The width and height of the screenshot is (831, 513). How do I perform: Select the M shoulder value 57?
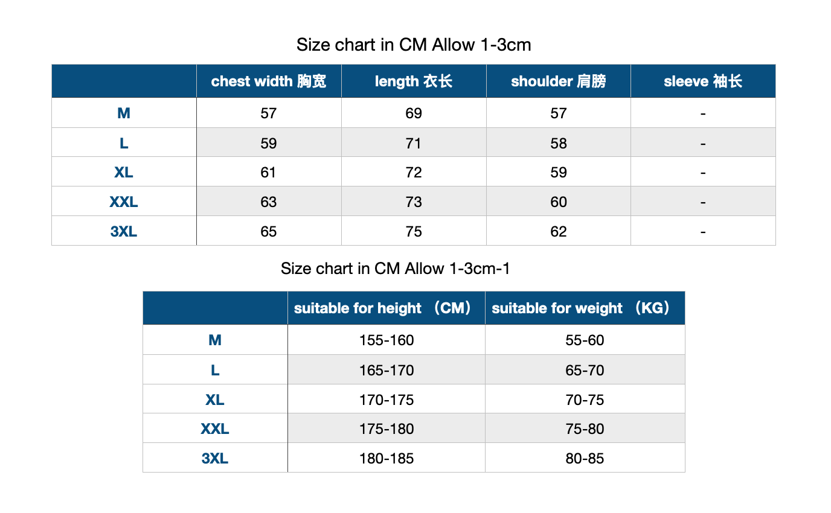tap(559, 113)
